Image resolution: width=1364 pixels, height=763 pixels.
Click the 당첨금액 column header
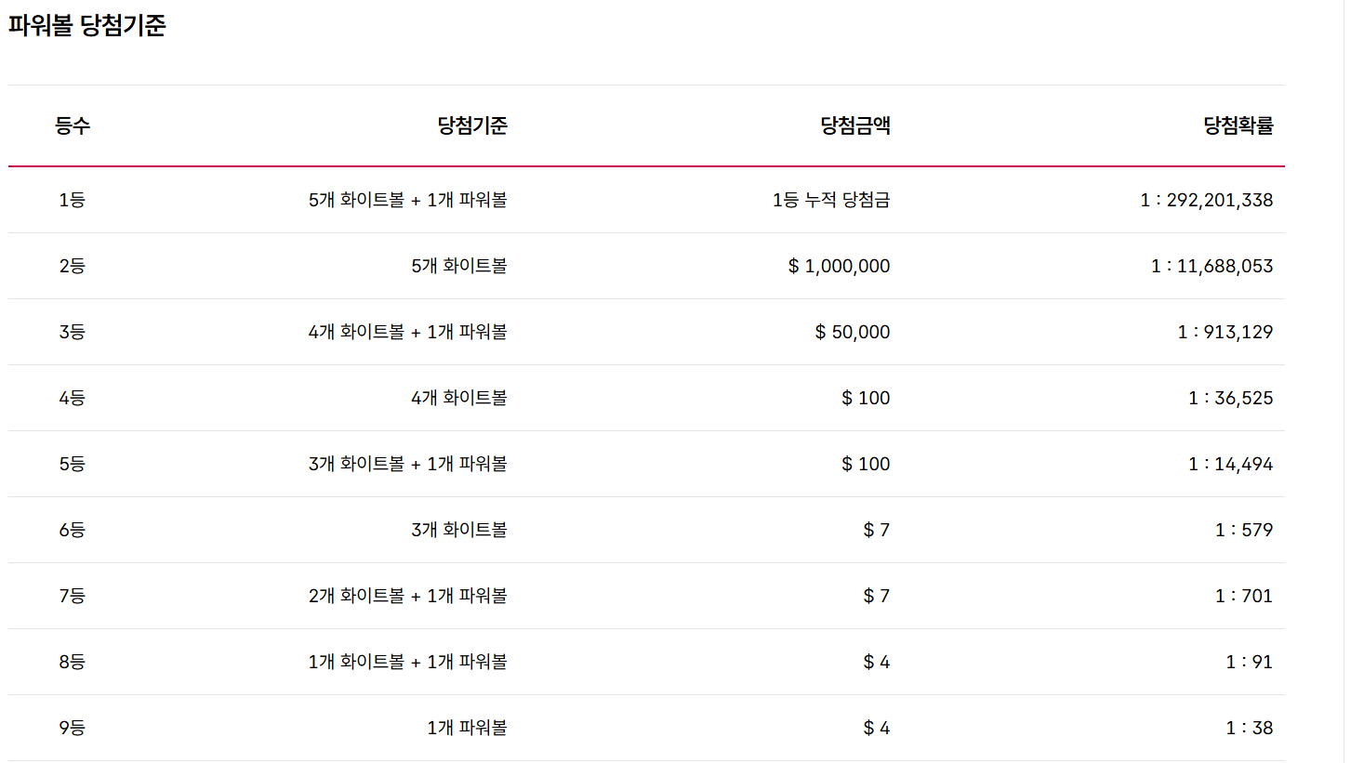[x=855, y=125]
